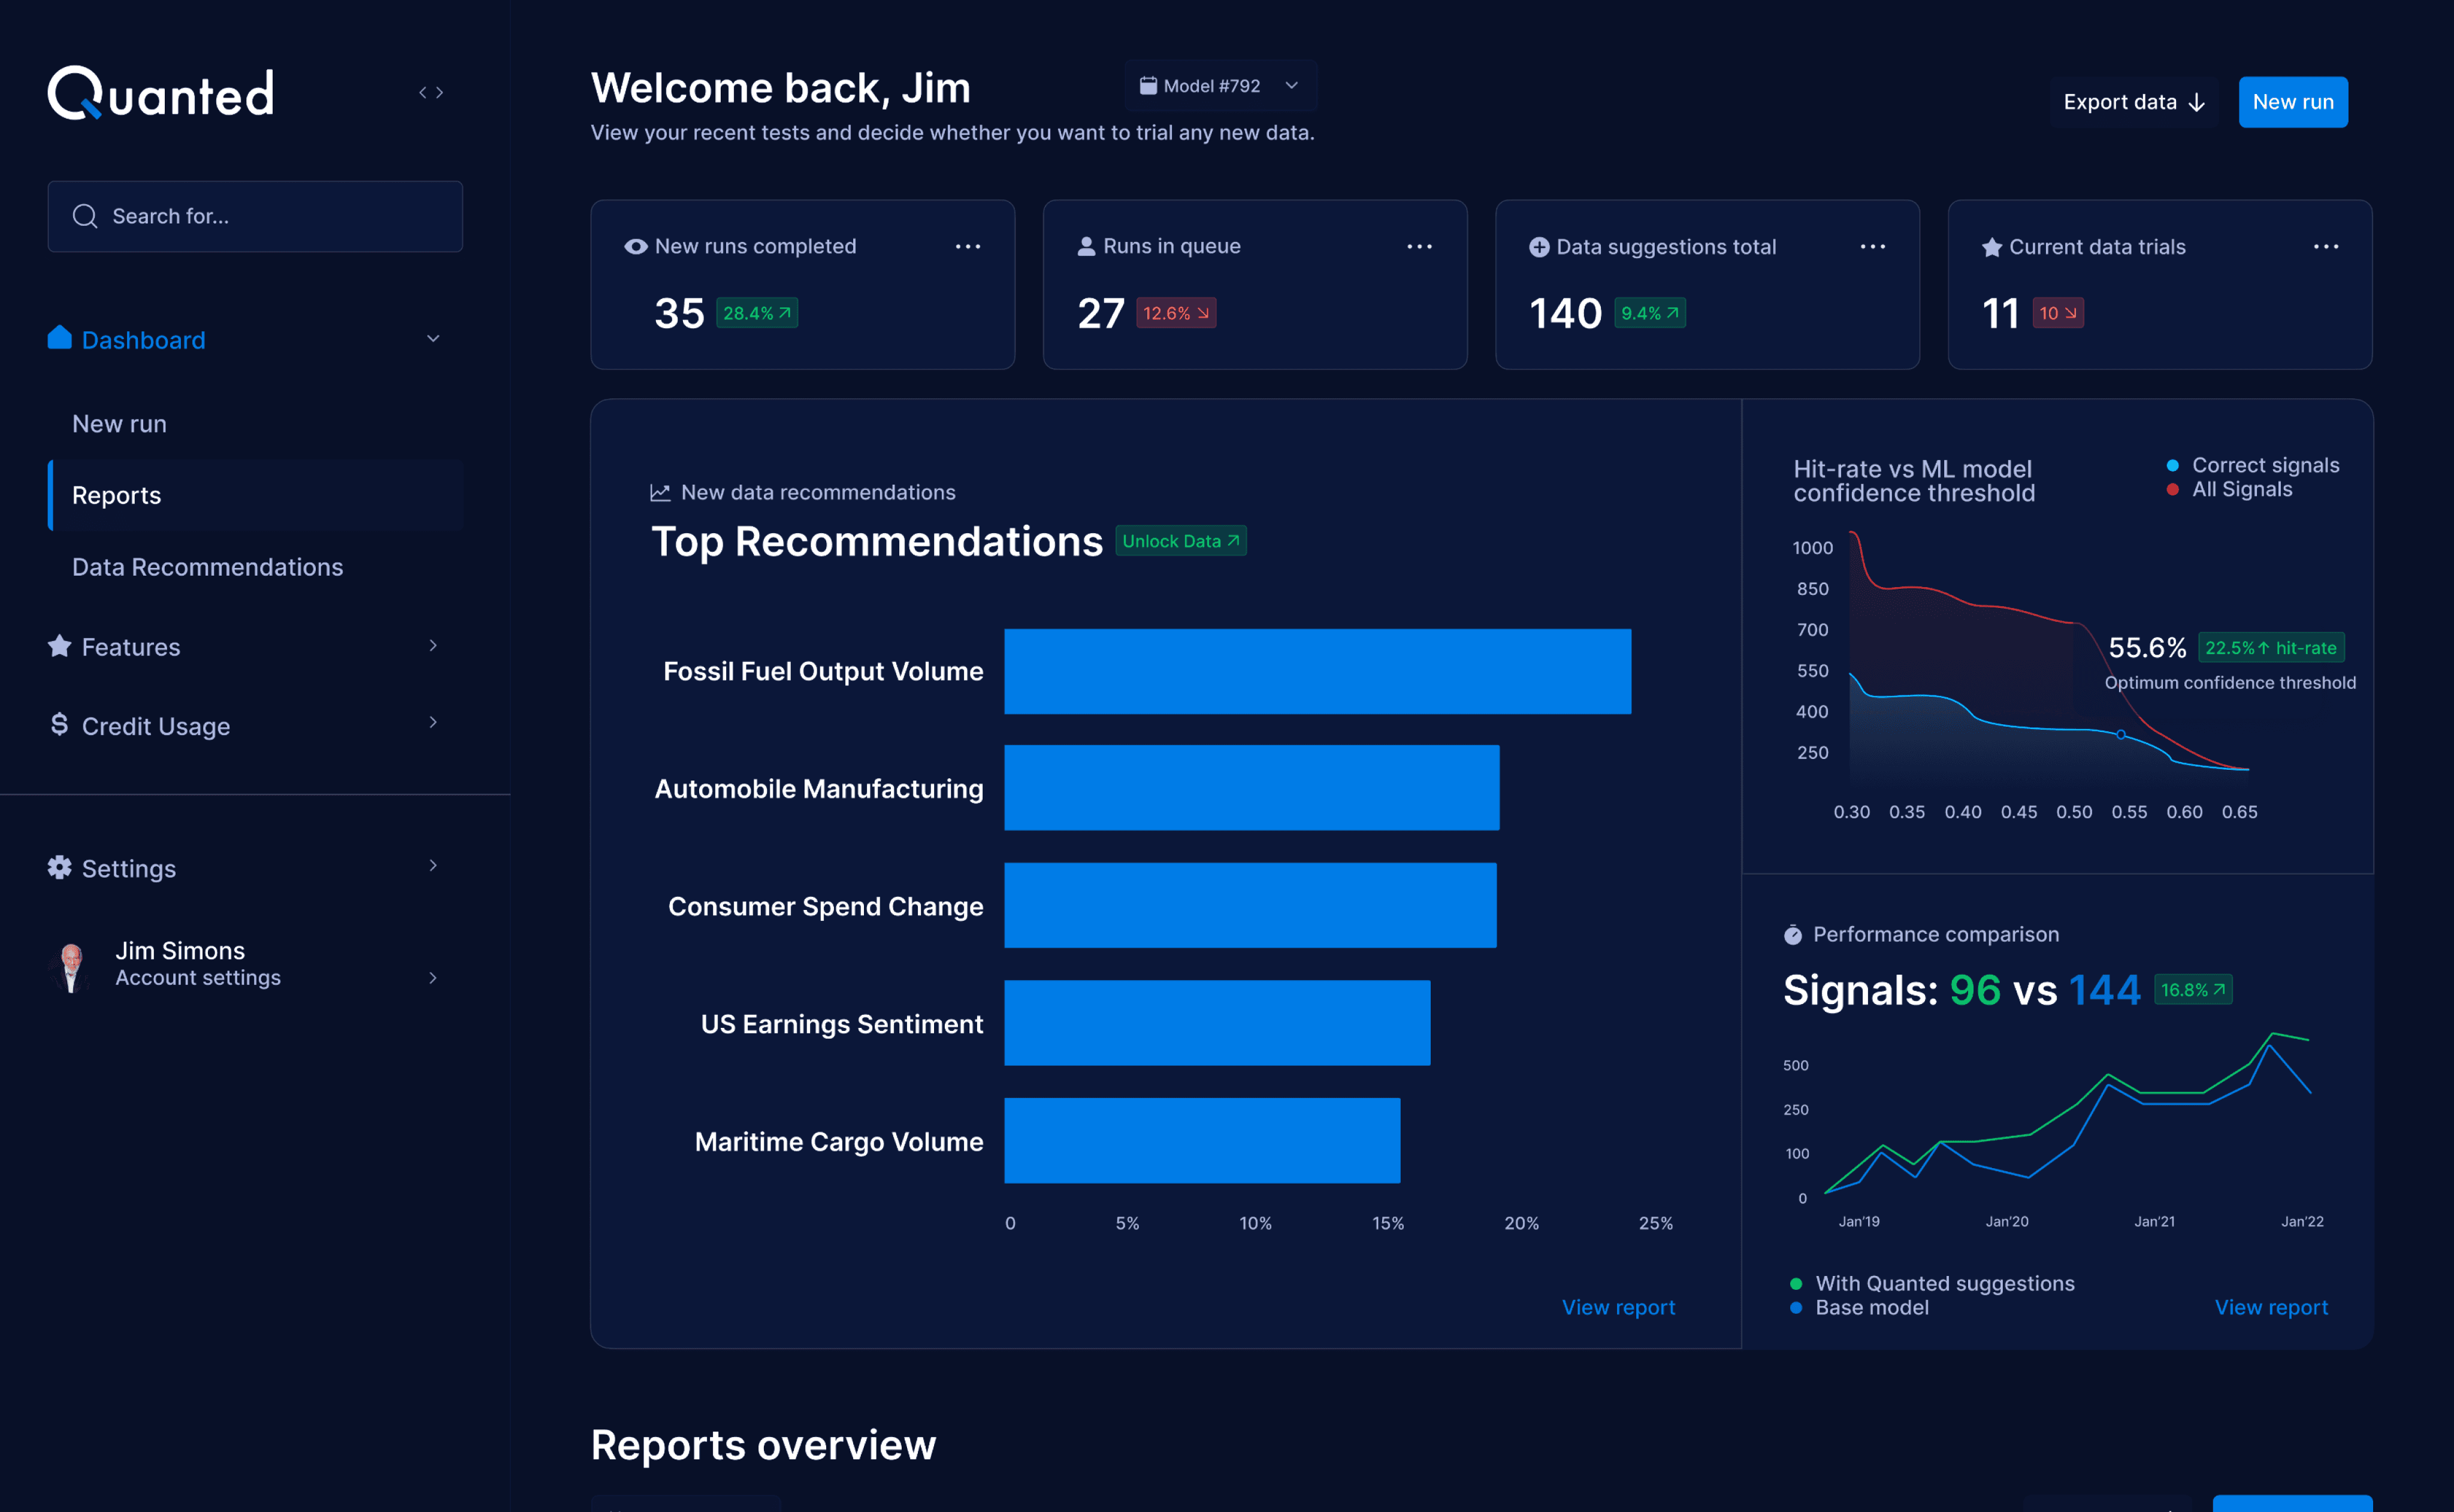The width and height of the screenshot is (2454, 1512).
Task: Click the Fossil Fuel Output Volume bar
Action: 1318,671
